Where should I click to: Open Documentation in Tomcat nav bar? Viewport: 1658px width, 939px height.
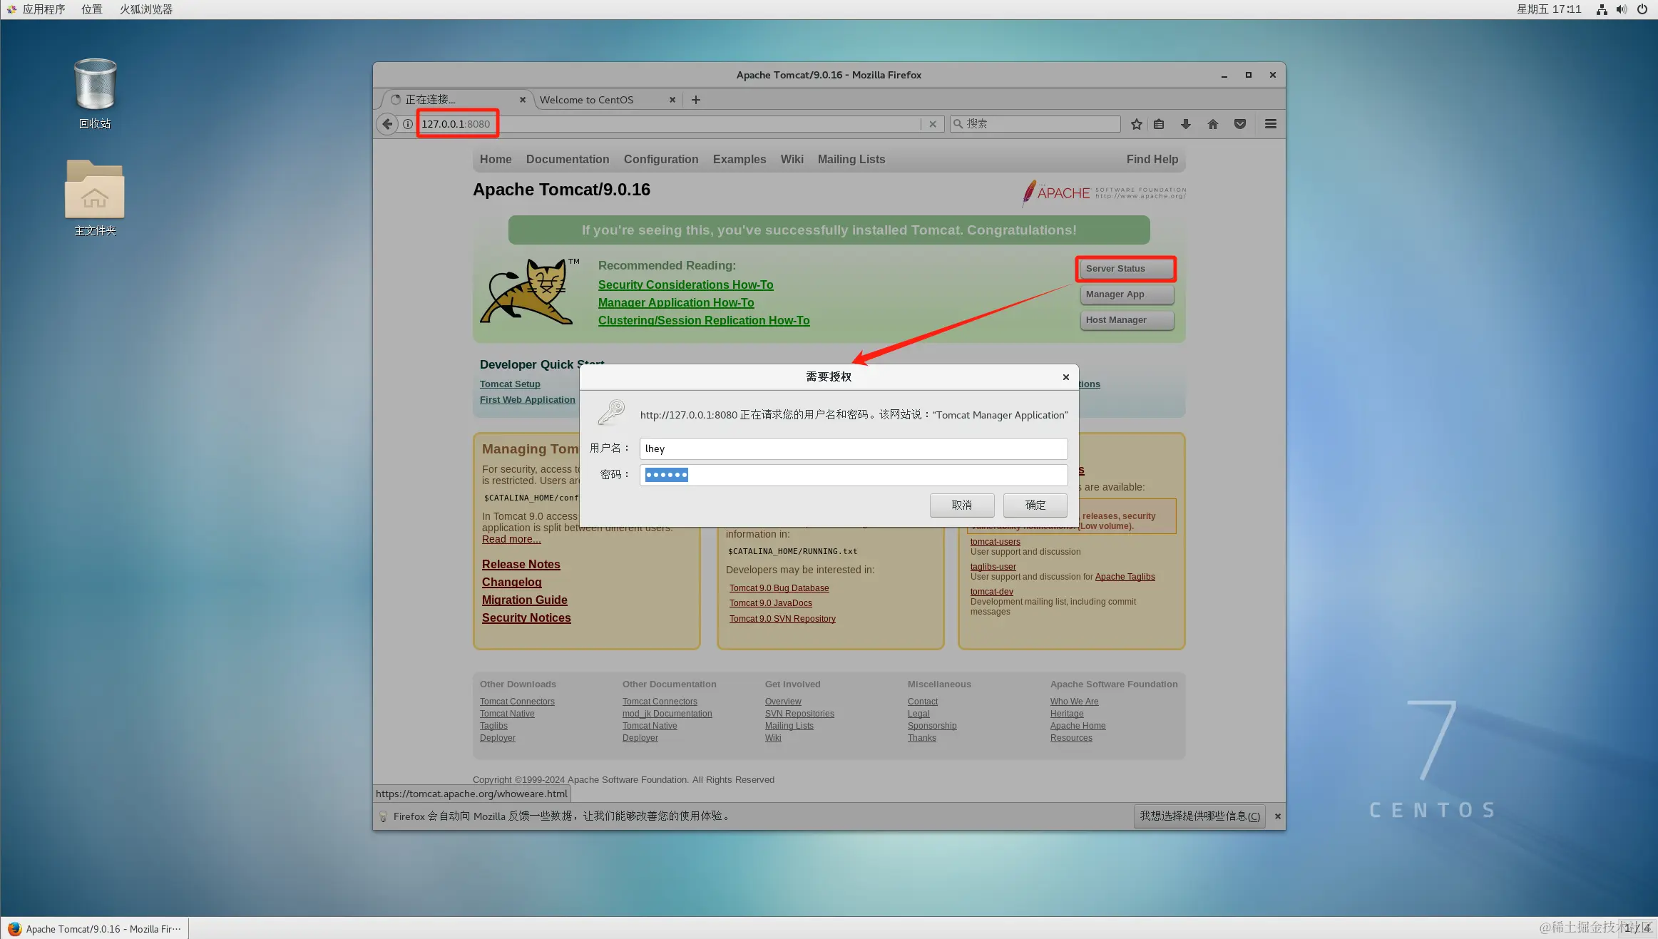tap(568, 160)
